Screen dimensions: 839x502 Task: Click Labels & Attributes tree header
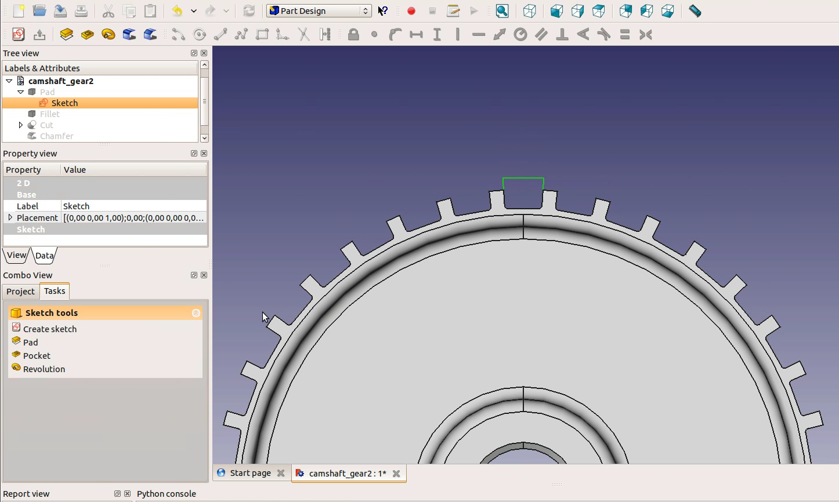pos(100,68)
